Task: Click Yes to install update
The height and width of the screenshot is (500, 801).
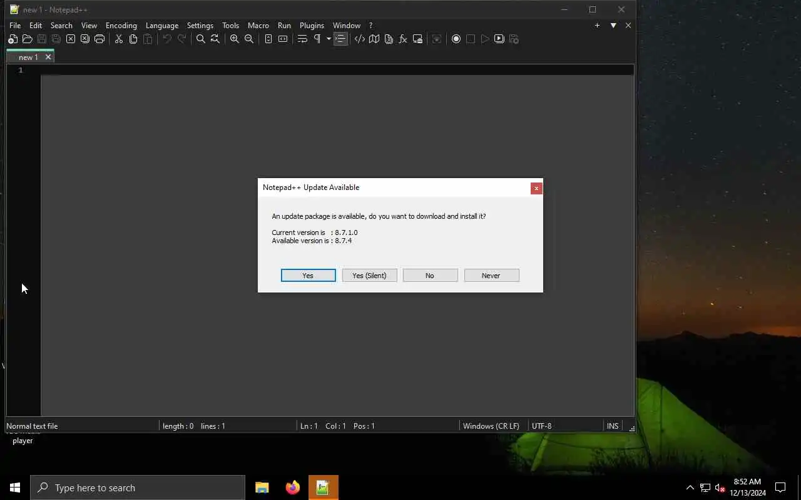Action: [308, 276]
